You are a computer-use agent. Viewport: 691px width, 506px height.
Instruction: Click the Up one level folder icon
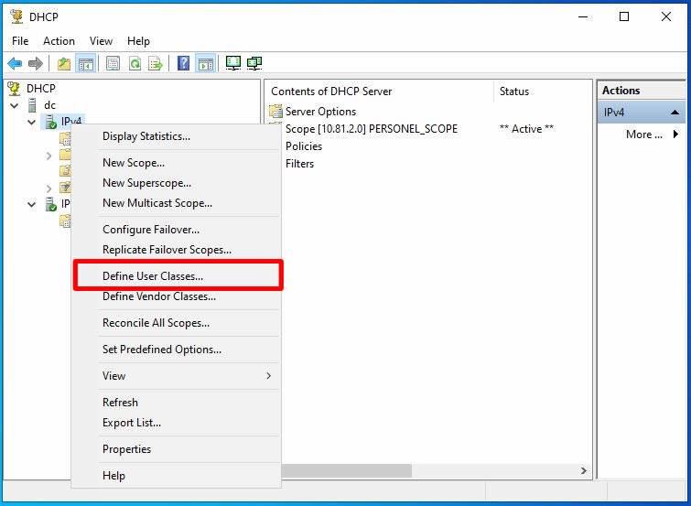pyautogui.click(x=64, y=64)
